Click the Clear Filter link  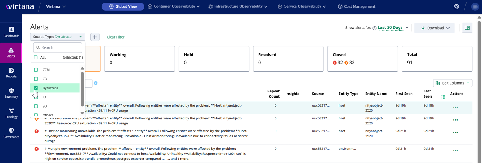[x=116, y=37]
